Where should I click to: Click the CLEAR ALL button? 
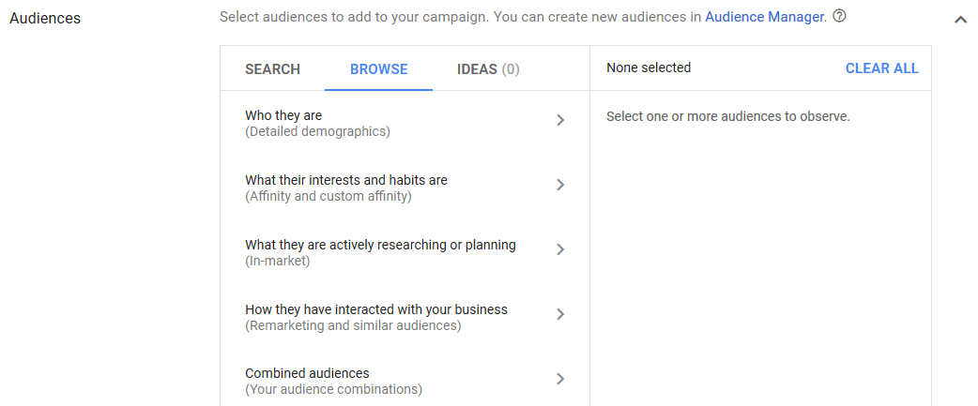click(881, 68)
